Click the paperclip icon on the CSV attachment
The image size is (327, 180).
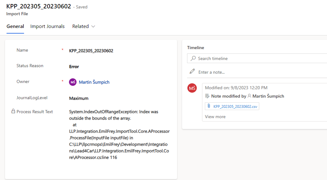[209, 106]
